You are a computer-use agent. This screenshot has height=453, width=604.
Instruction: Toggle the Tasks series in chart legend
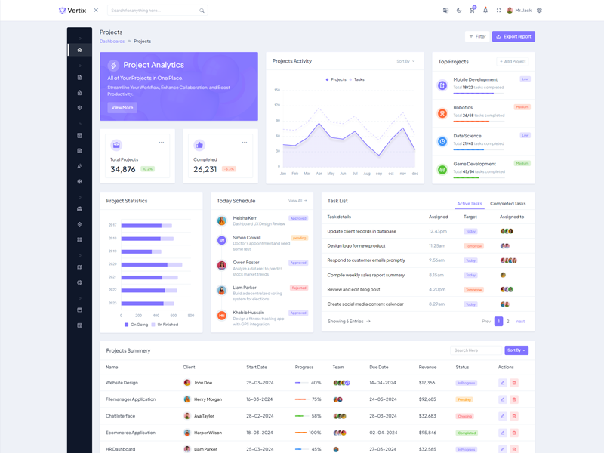point(356,79)
